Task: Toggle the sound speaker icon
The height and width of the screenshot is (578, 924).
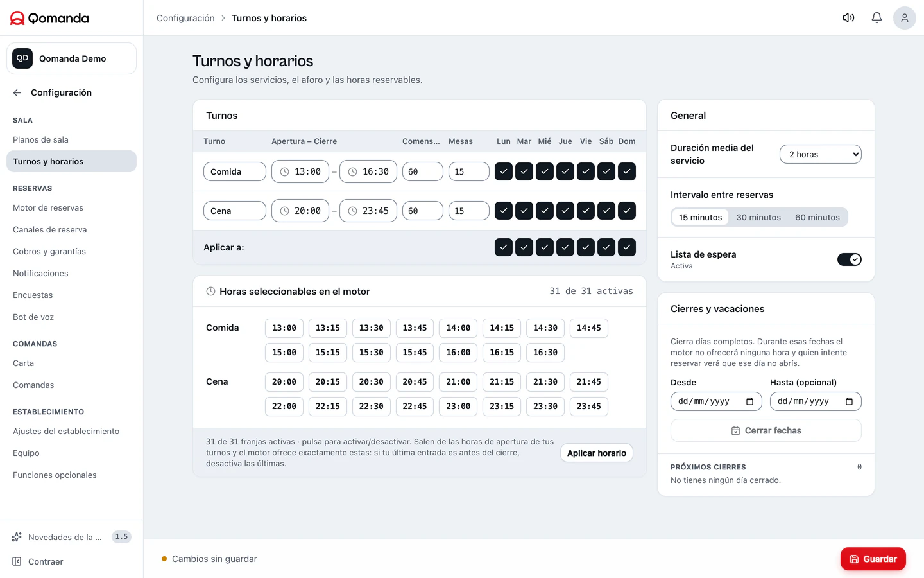Action: [x=848, y=18]
